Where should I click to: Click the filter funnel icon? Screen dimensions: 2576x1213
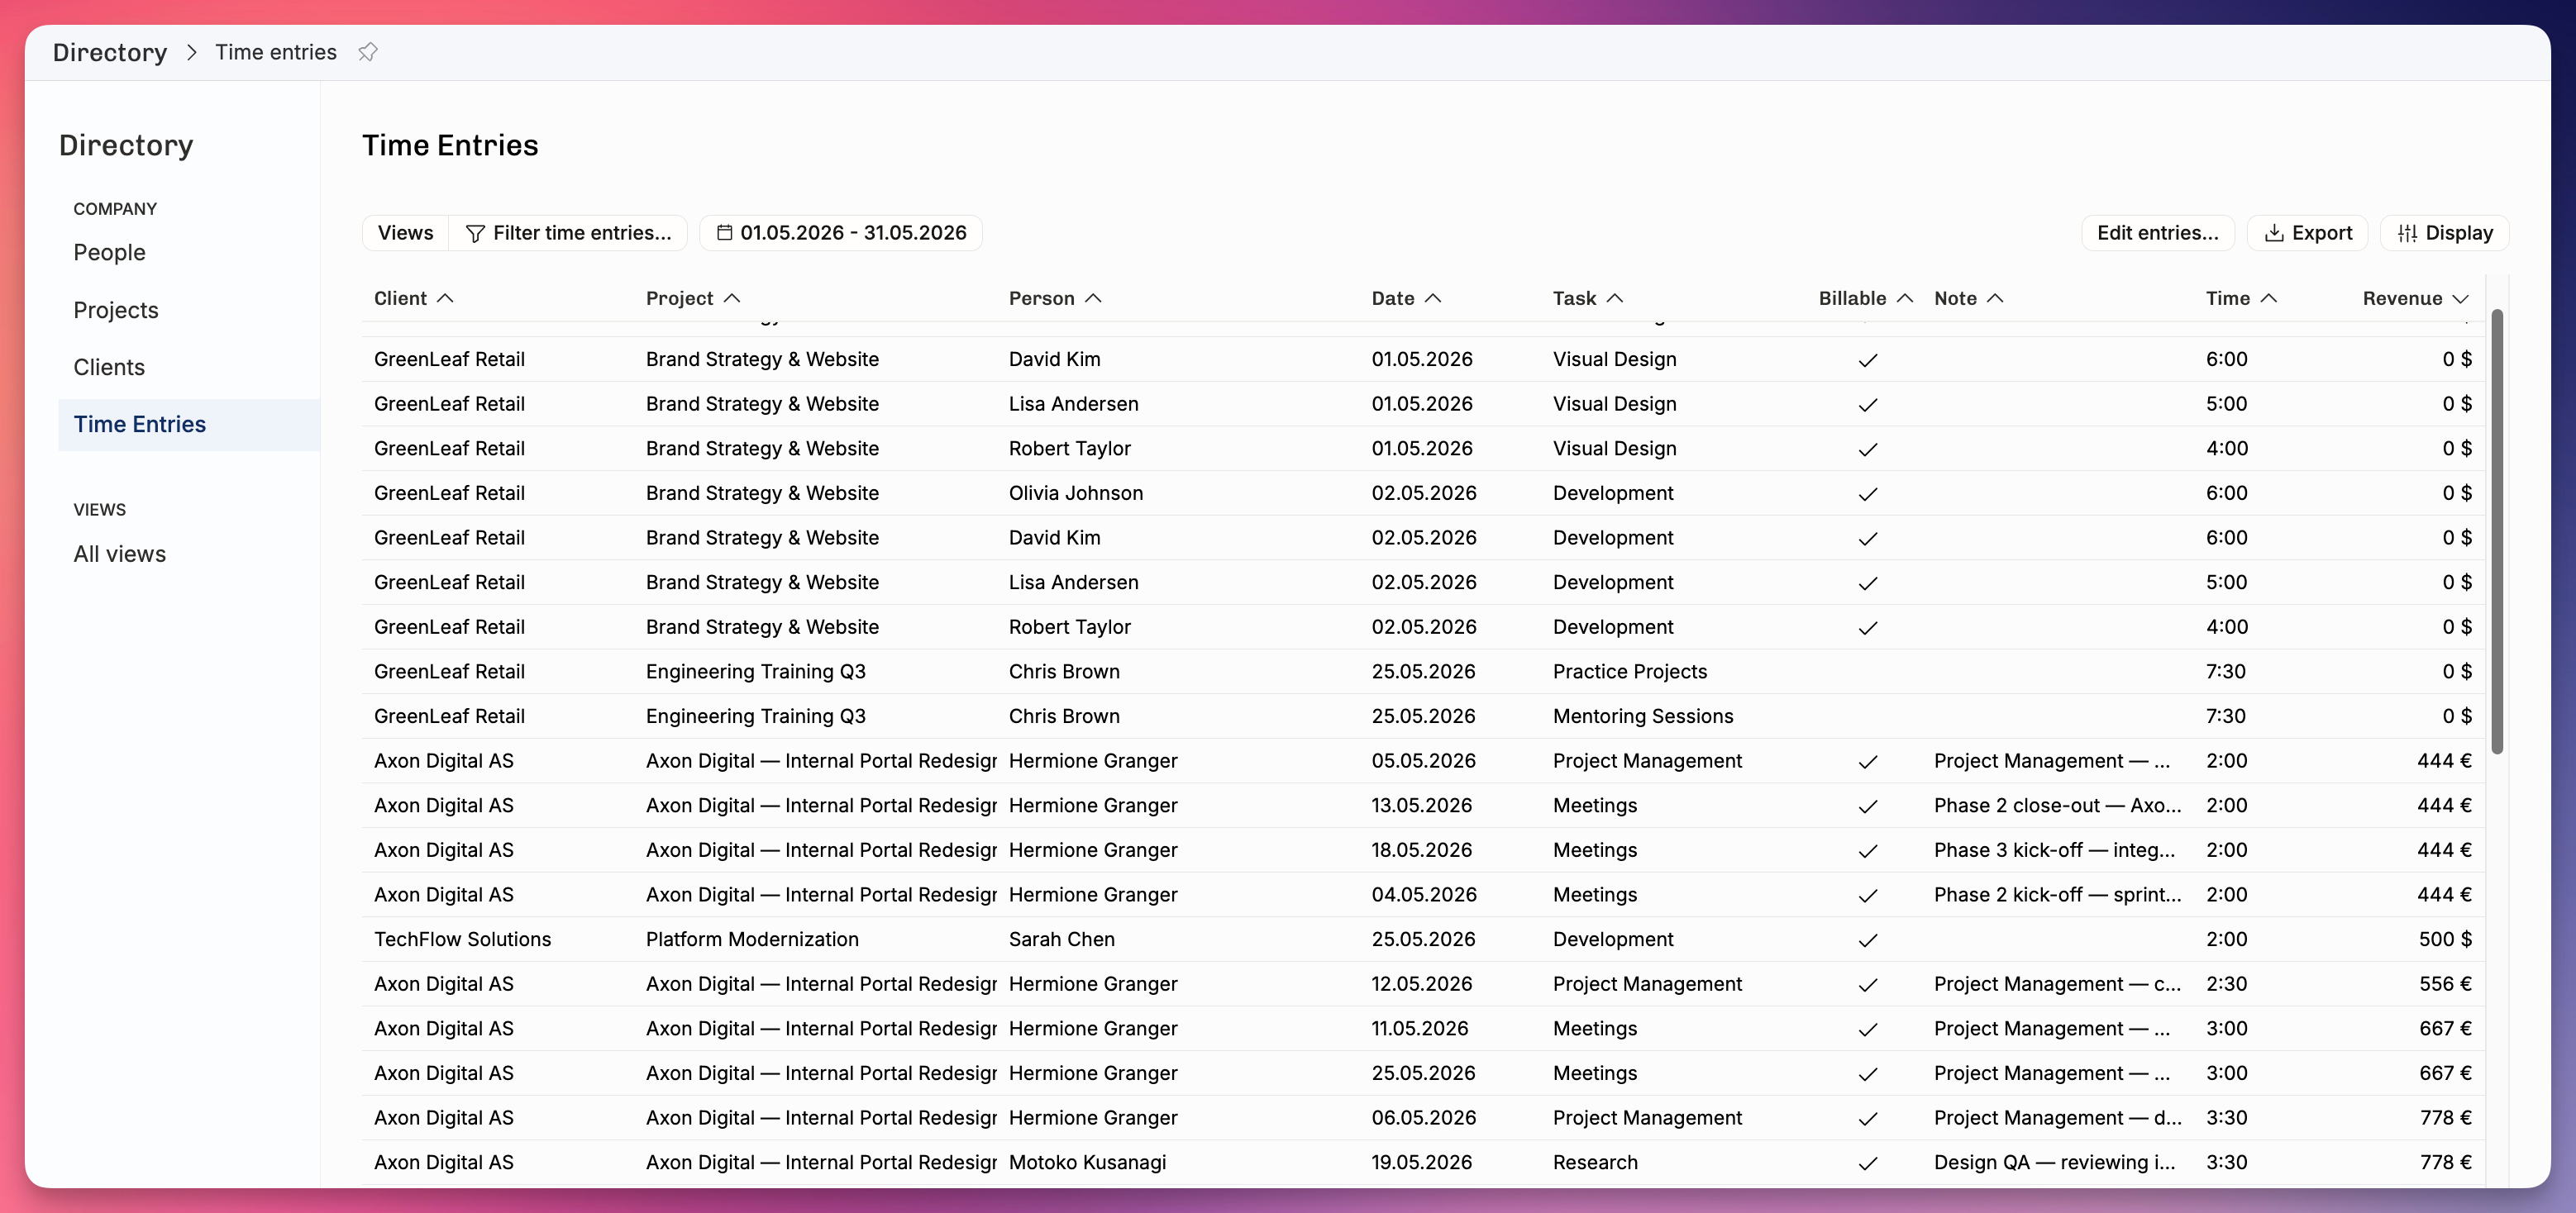[475, 233]
